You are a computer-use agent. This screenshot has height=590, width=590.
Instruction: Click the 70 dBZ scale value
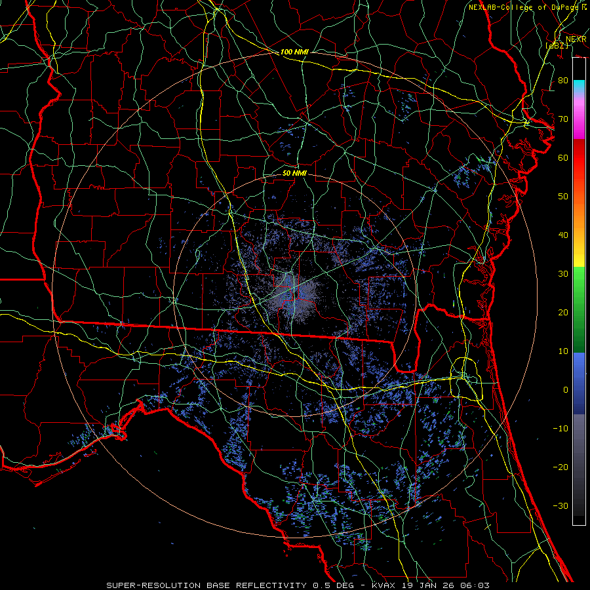[x=563, y=119]
